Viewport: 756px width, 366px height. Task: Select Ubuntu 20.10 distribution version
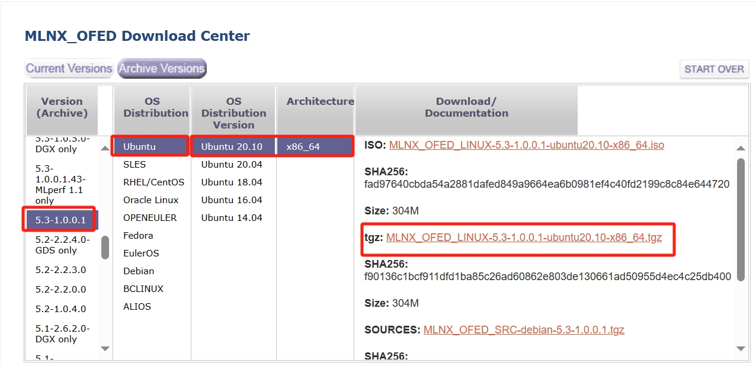click(233, 146)
